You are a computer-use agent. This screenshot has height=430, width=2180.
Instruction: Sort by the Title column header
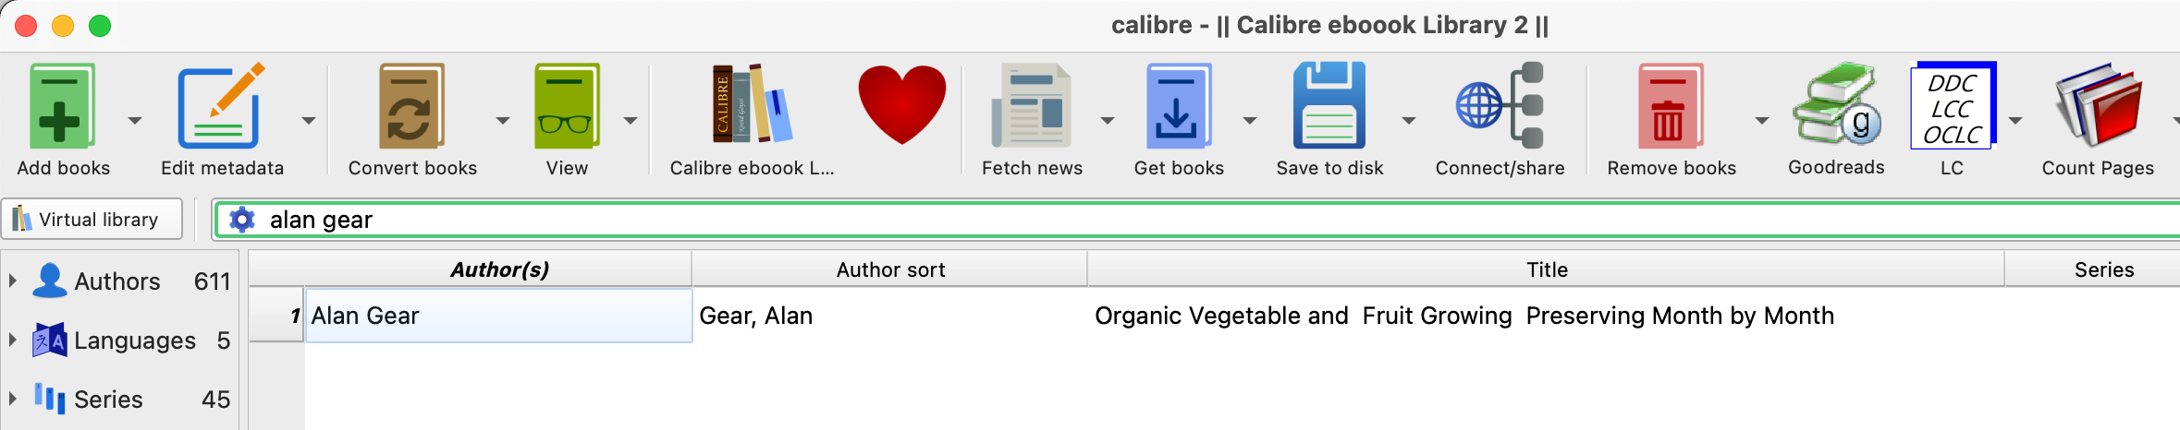[x=1546, y=269]
